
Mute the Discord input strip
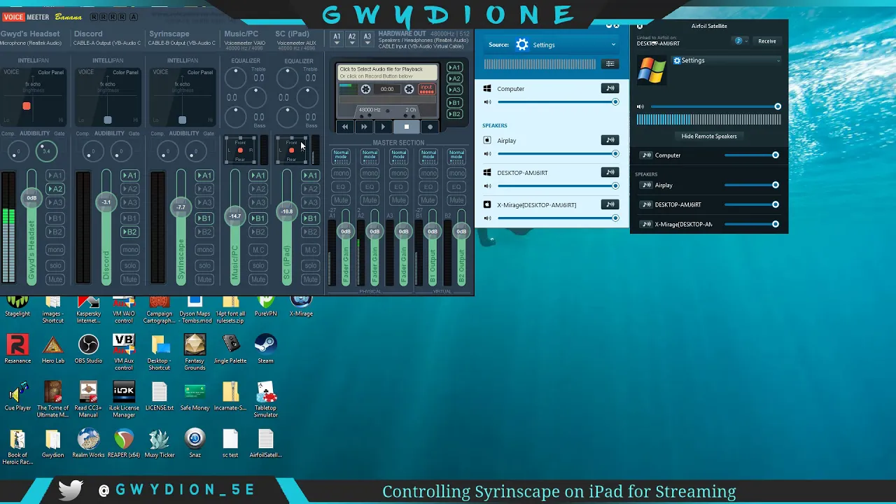click(x=129, y=279)
